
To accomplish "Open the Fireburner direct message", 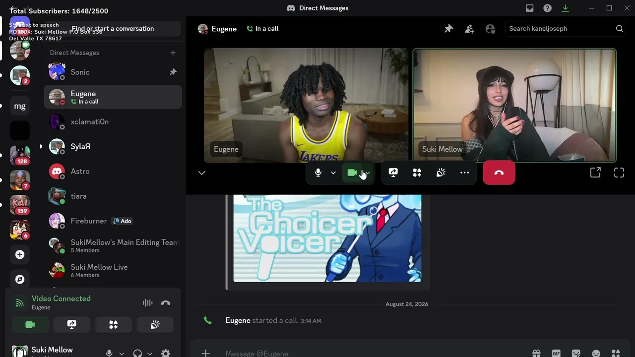I will (x=113, y=221).
